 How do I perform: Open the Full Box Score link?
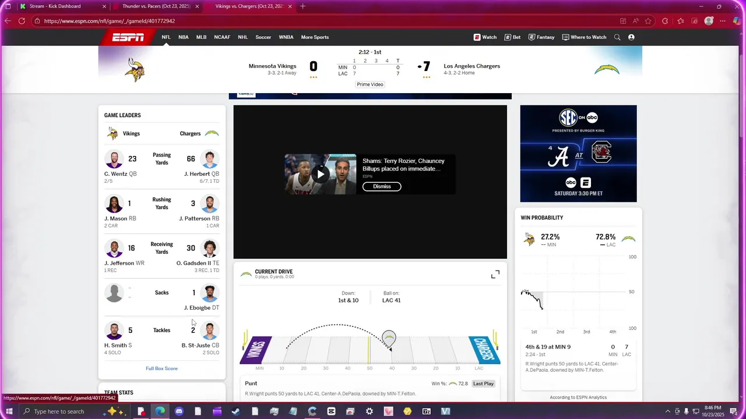click(162, 368)
